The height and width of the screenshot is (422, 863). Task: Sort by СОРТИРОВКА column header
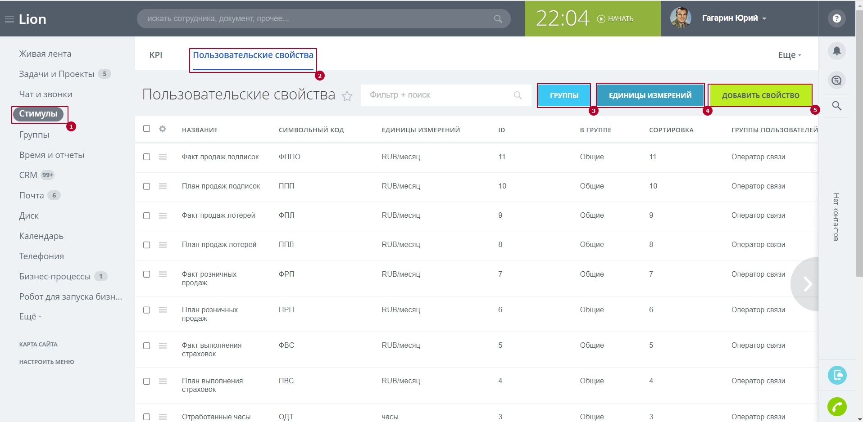671,130
